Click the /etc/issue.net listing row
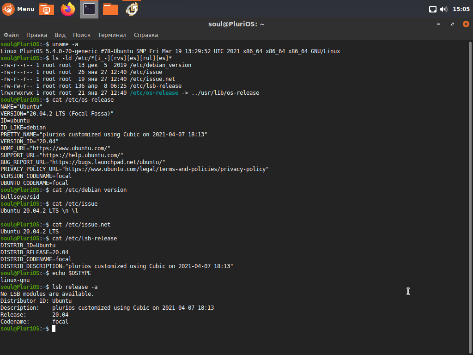Viewport: 473px width, 355px height. pos(87,79)
